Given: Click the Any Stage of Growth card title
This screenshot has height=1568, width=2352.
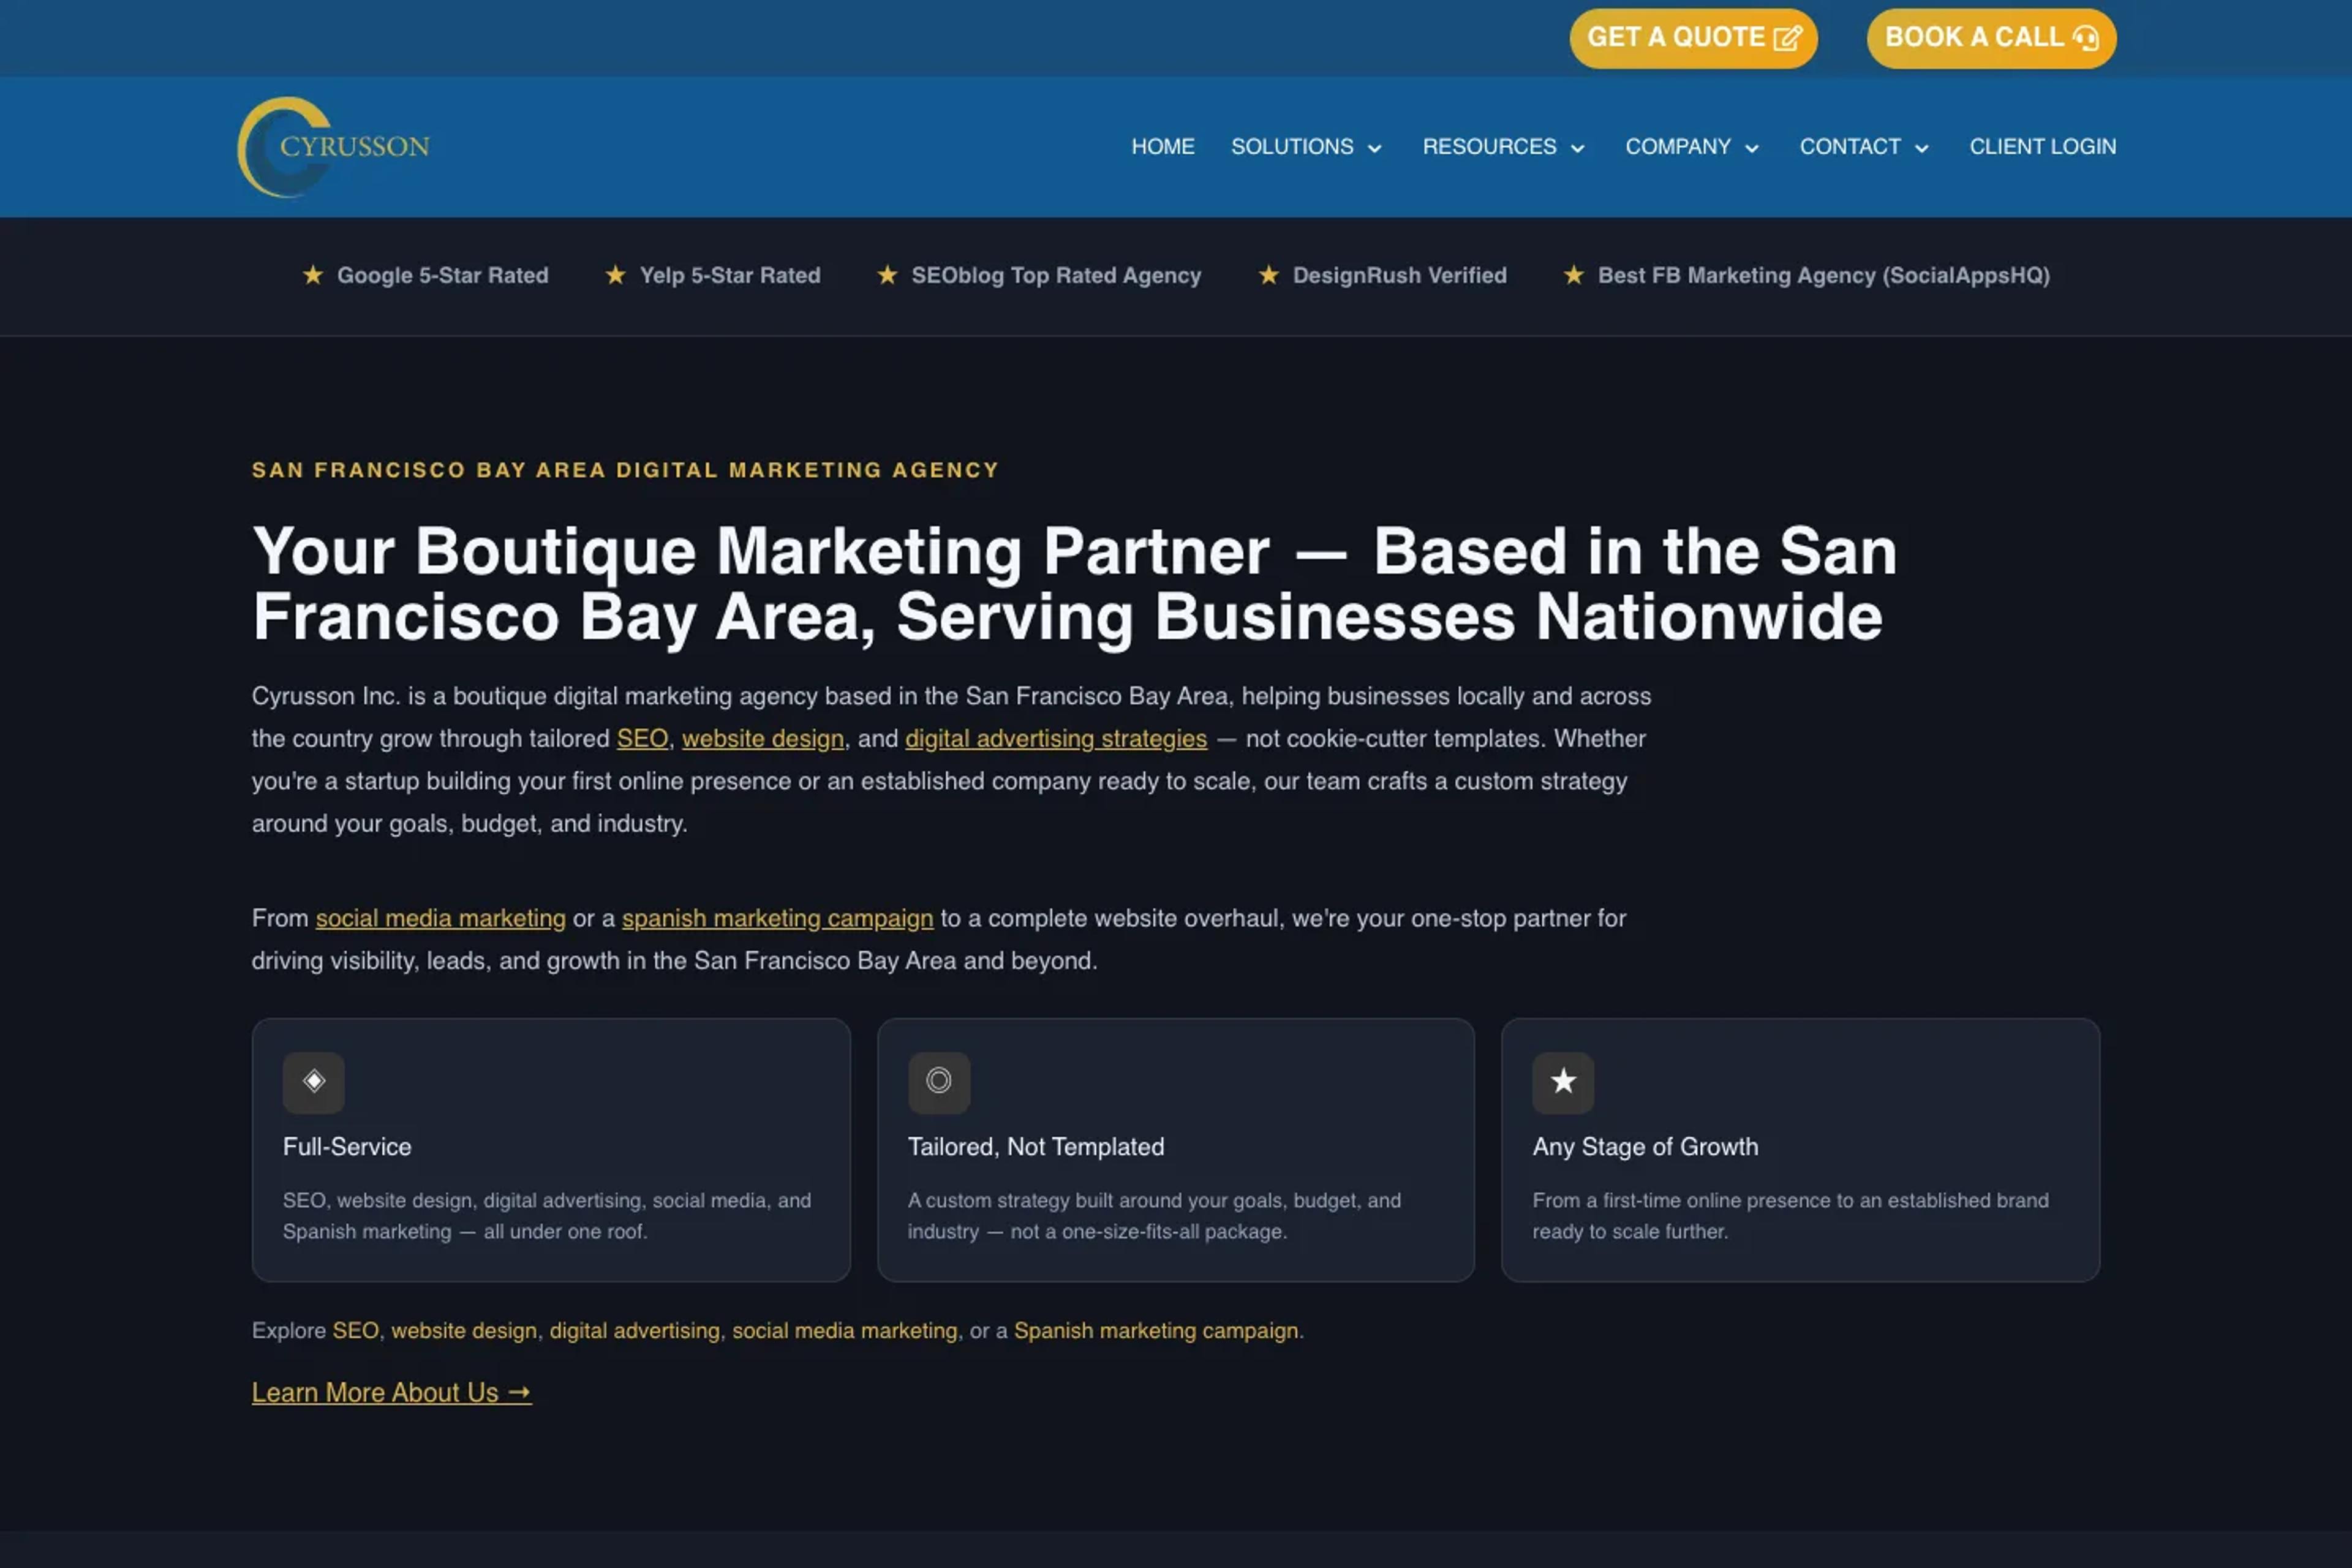Looking at the screenshot, I should 1645,1147.
